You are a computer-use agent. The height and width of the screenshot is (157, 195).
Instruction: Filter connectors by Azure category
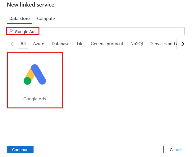coord(39,44)
